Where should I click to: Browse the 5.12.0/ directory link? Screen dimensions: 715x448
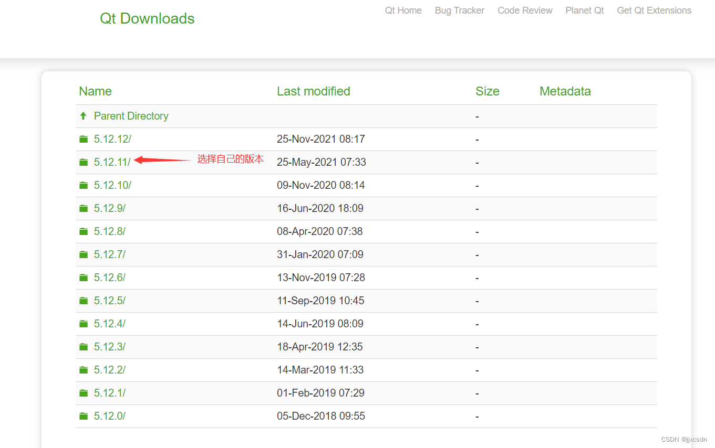110,416
